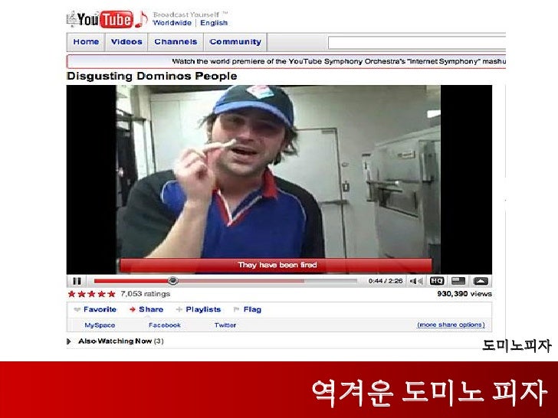Rate video using the five stars
558x418 pixels.
coord(92,294)
